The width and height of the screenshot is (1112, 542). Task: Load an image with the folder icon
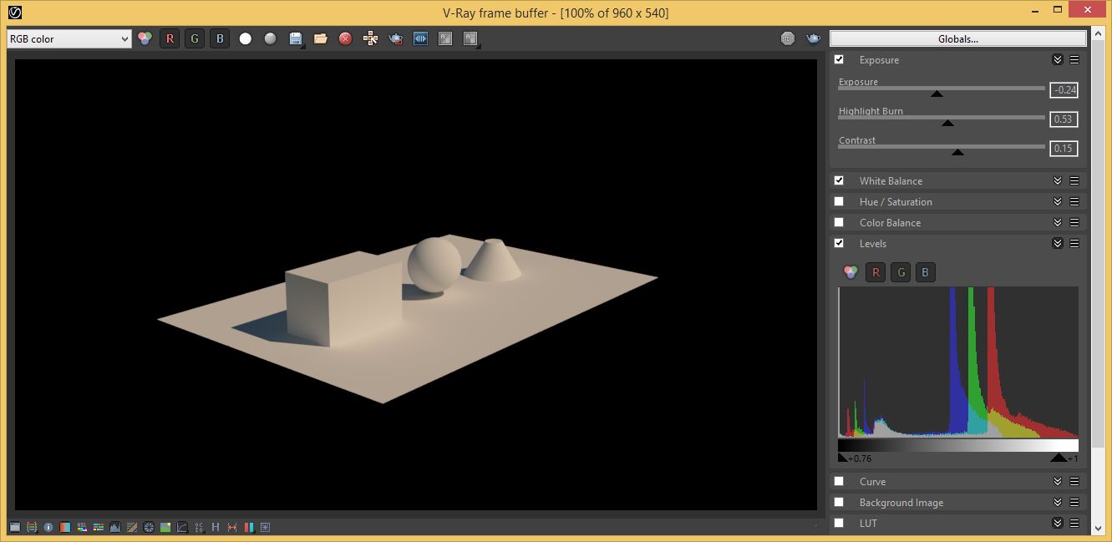320,38
